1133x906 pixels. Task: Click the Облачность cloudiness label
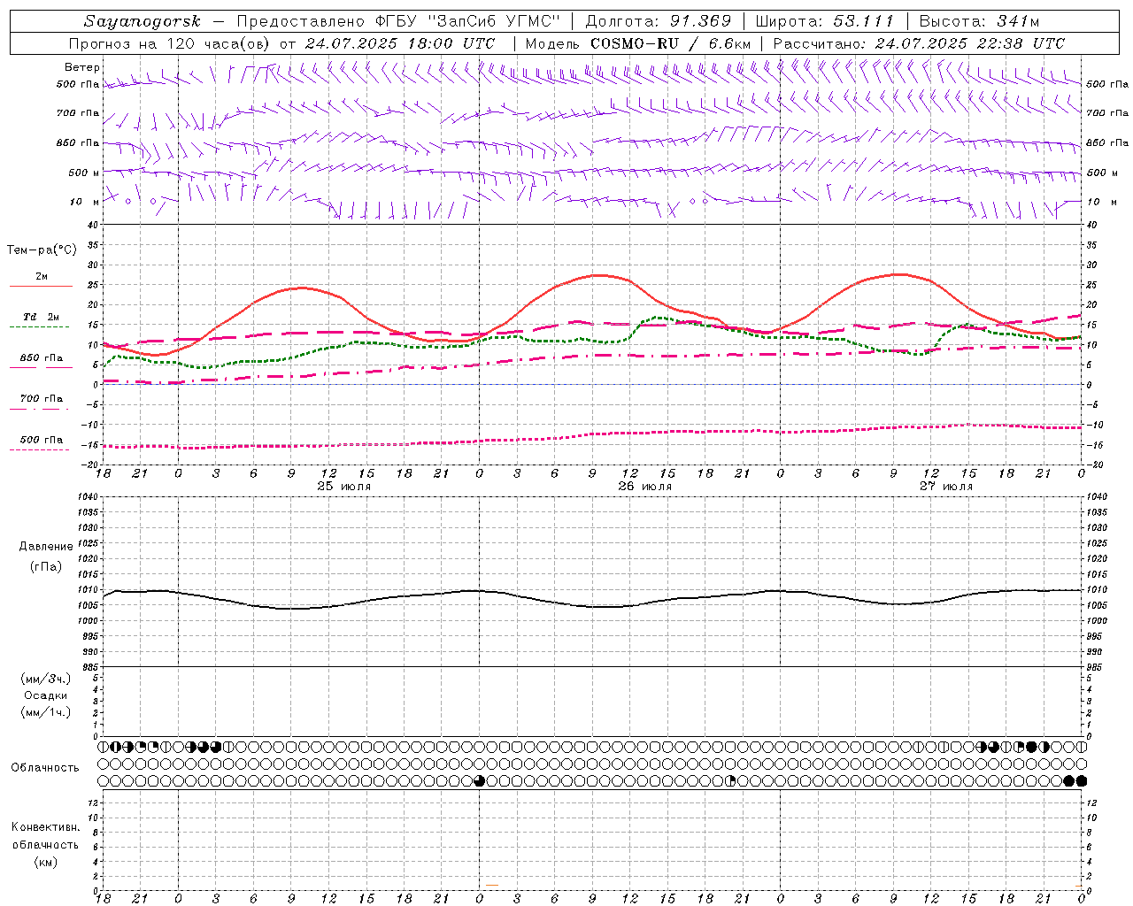tap(45, 768)
